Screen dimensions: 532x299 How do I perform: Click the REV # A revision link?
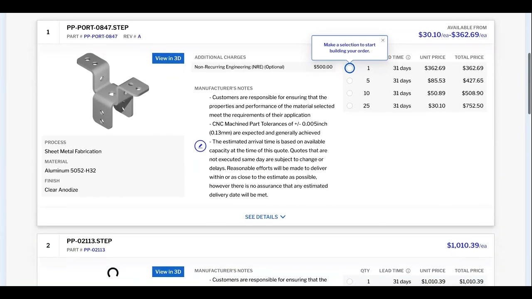point(139,36)
